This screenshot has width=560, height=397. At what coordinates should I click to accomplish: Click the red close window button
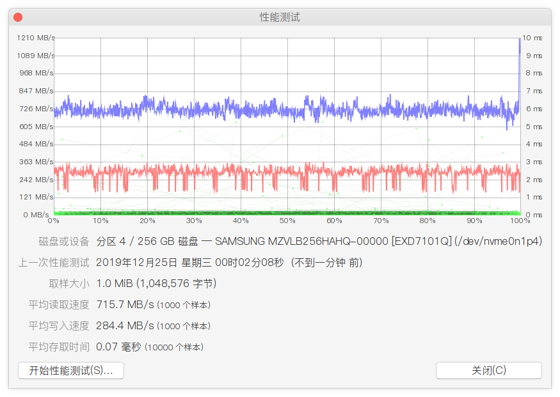point(18,17)
